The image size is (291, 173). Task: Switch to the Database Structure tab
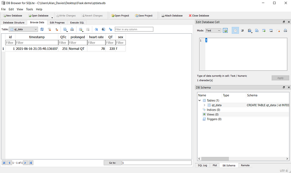pos(14,22)
